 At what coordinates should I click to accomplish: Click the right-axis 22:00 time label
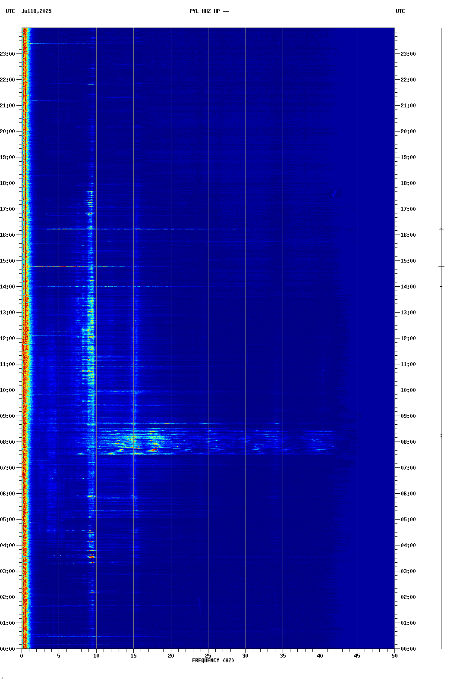[x=408, y=80]
